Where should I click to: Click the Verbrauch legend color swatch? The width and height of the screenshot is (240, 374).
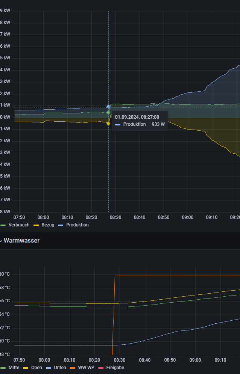pyautogui.click(x=3, y=225)
